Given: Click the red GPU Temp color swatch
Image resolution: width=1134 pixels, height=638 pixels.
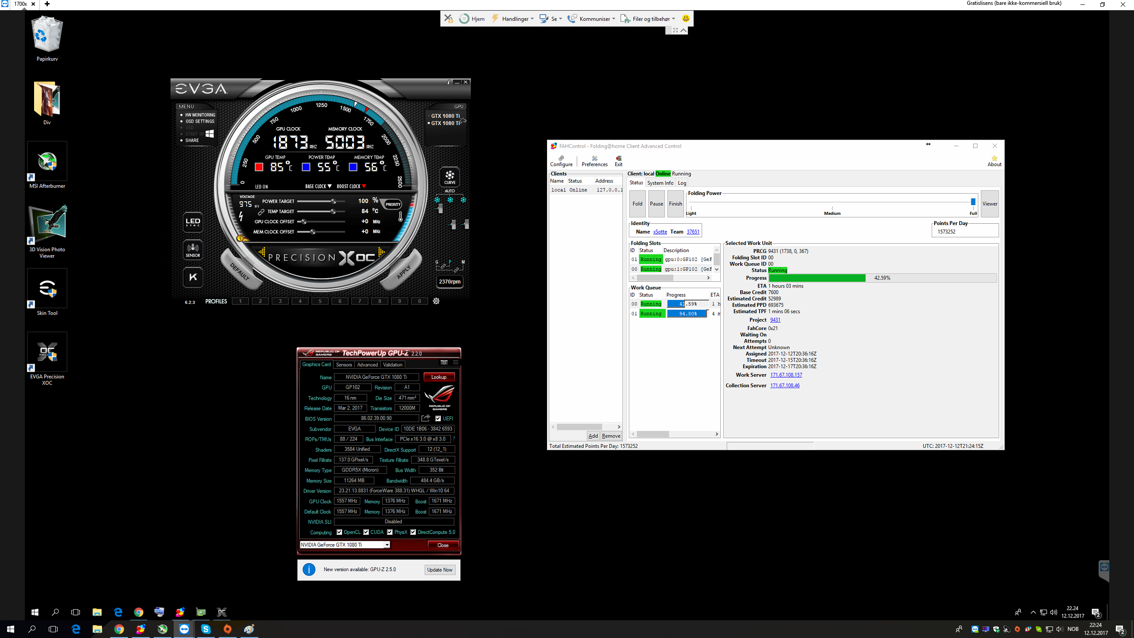Looking at the screenshot, I should (259, 167).
